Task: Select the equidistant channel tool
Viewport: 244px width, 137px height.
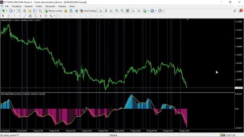Action: tap(30, 16)
